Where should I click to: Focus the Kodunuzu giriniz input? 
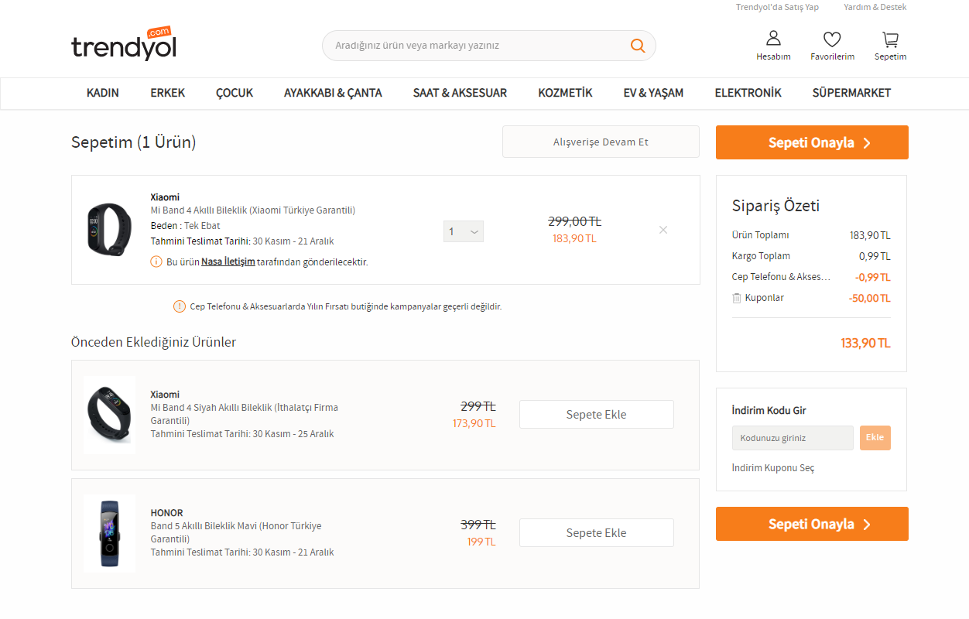(793, 438)
